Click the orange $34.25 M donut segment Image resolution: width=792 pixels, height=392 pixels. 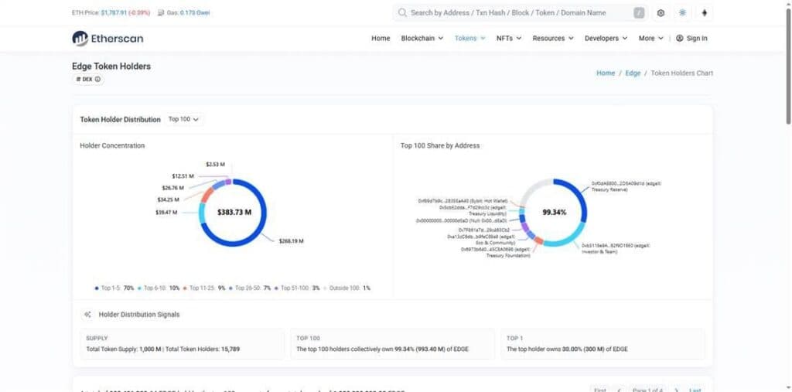[206, 195]
